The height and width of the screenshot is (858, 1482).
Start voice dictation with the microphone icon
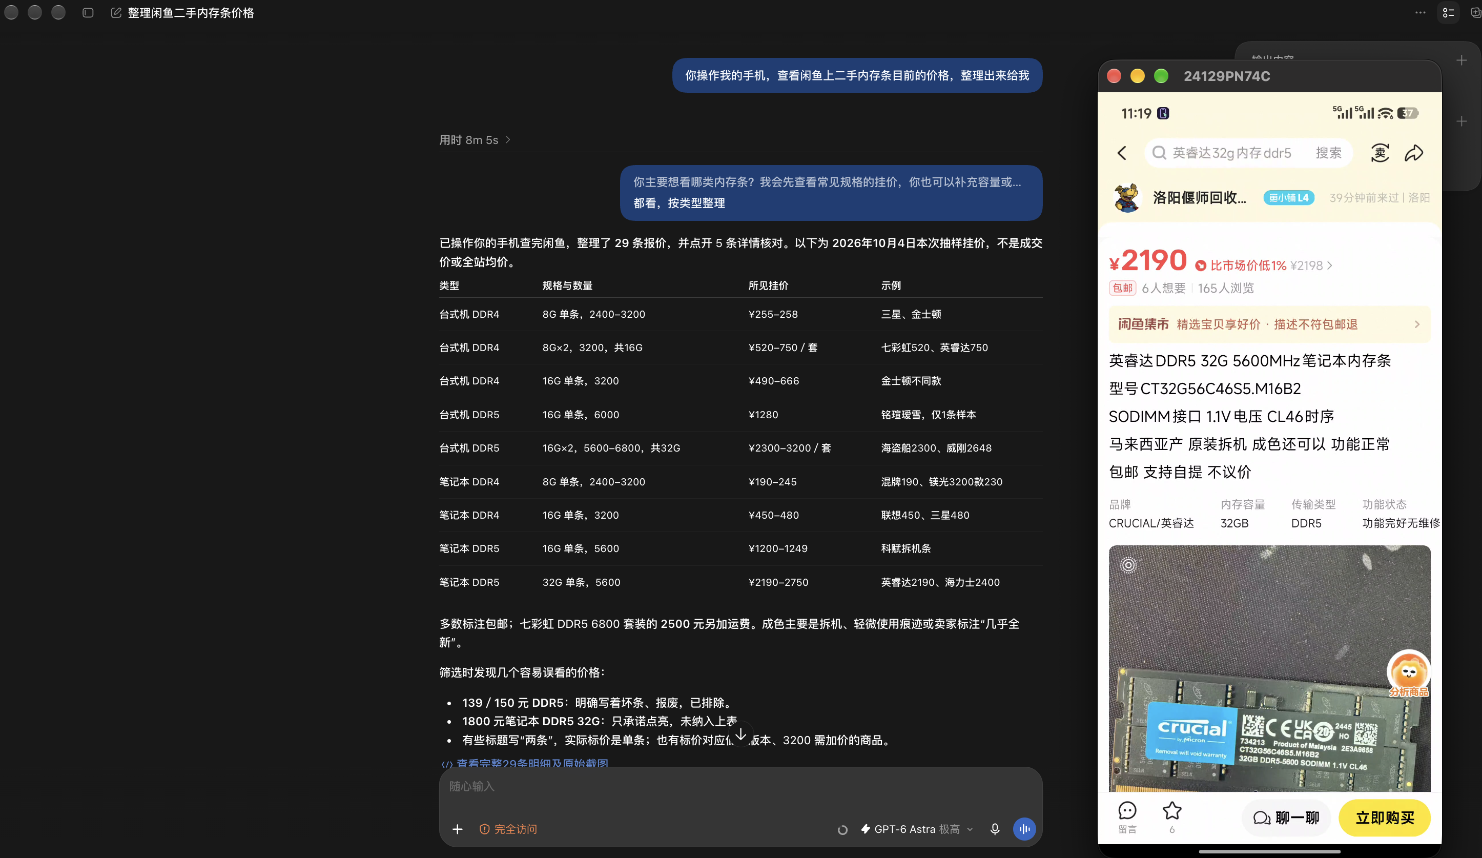995,829
